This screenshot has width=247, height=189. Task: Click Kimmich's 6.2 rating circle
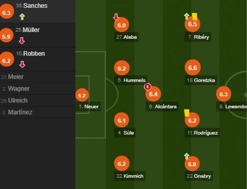tap(121, 164)
